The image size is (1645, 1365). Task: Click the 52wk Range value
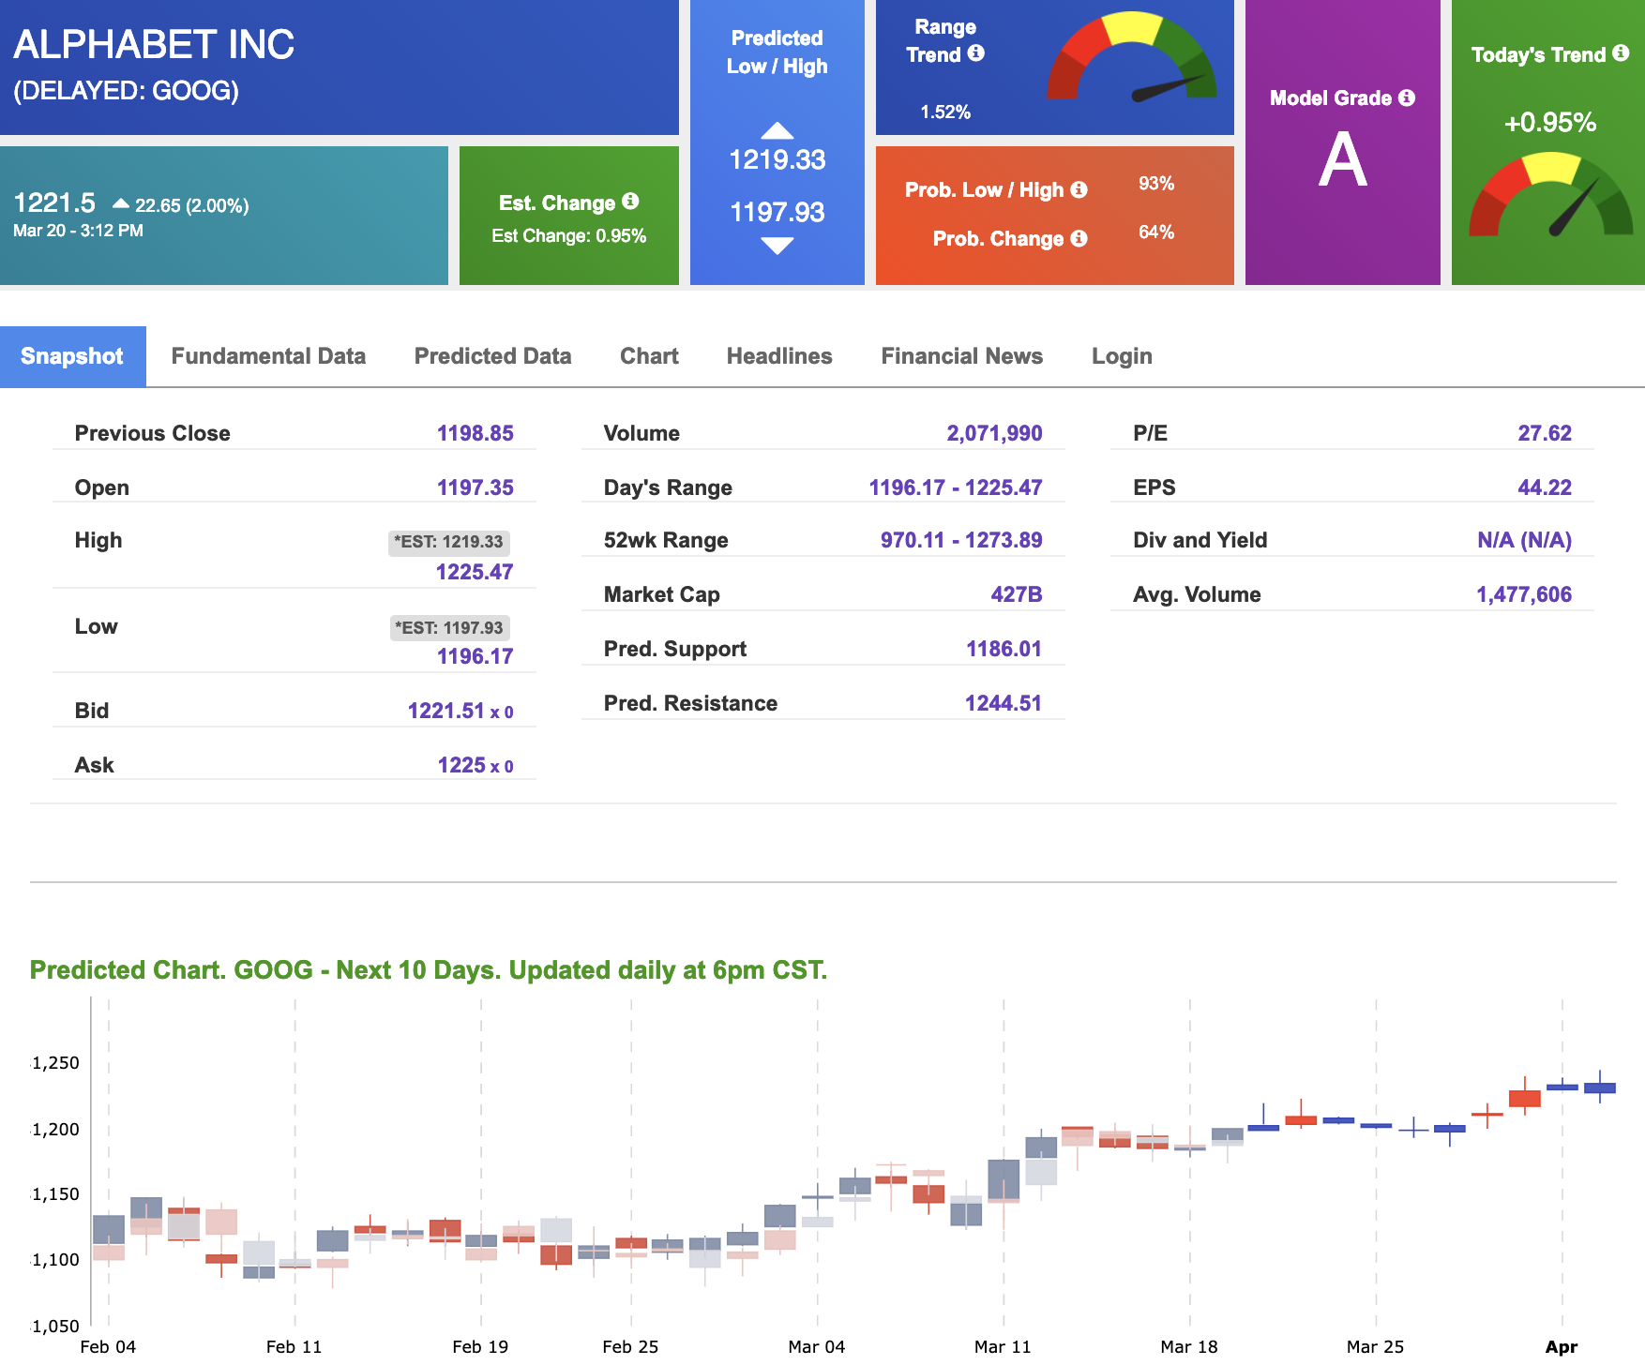pos(961,540)
